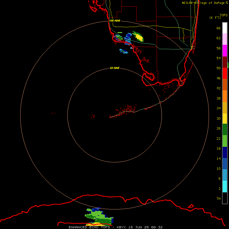Click the light pink legend swatch
Viewport: 229px width, 229px height.
point(225,39)
